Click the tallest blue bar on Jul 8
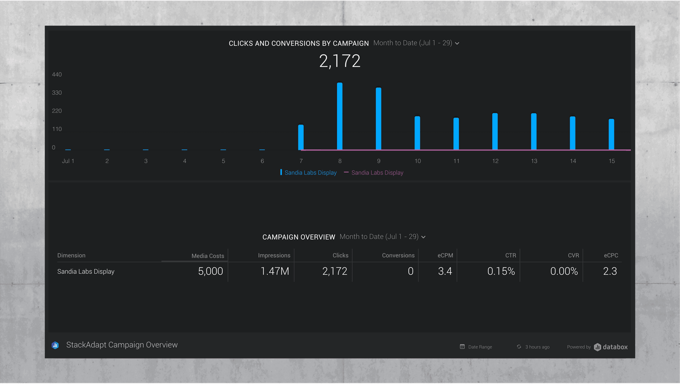Image resolution: width=680 pixels, height=384 pixels. [x=339, y=115]
